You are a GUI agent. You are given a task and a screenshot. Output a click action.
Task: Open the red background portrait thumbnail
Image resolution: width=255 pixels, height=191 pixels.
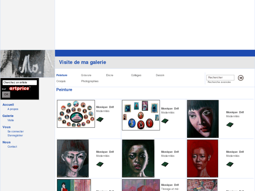tap(202, 158)
